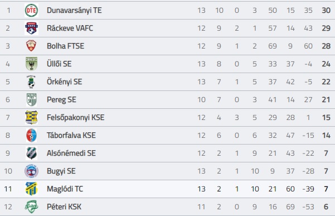Screen dimensions: 335x216
Task: Open the Ráckeve VAFC crest icon
Action: coord(31,28)
